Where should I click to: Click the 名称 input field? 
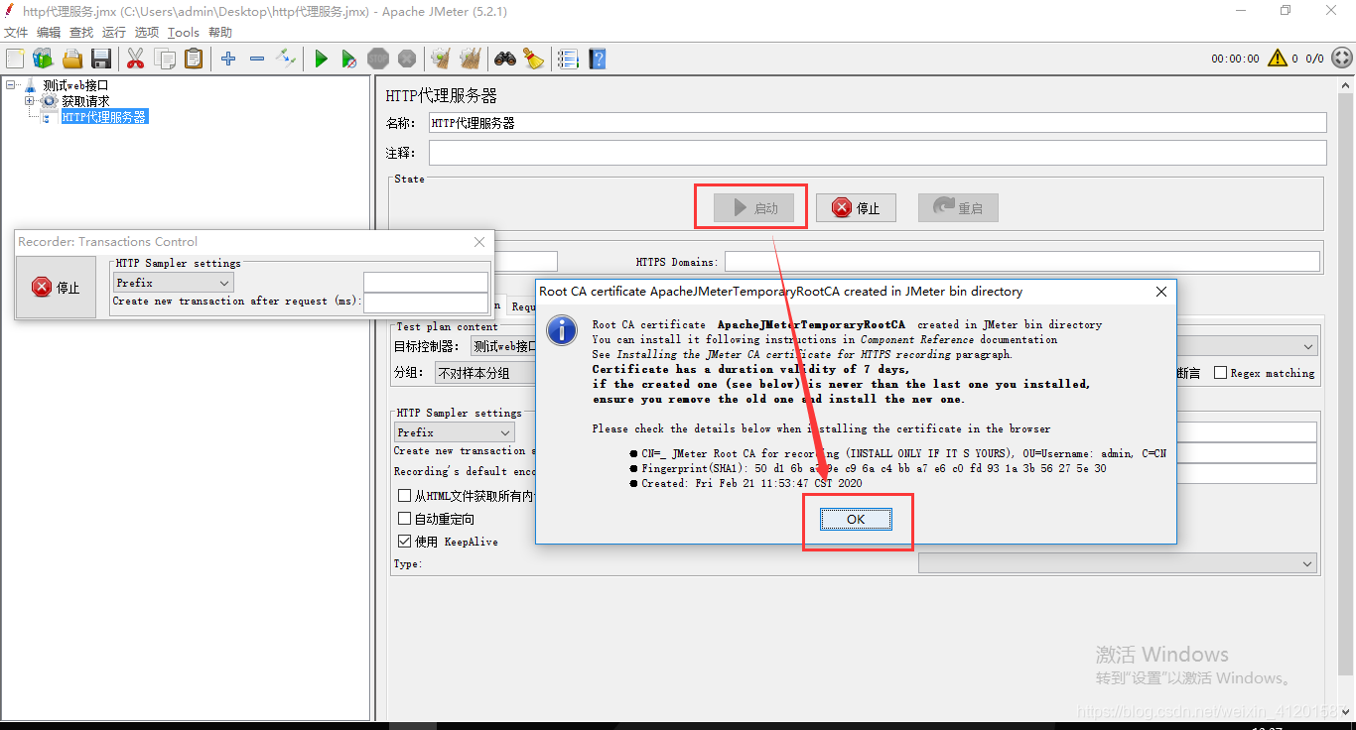click(878, 123)
